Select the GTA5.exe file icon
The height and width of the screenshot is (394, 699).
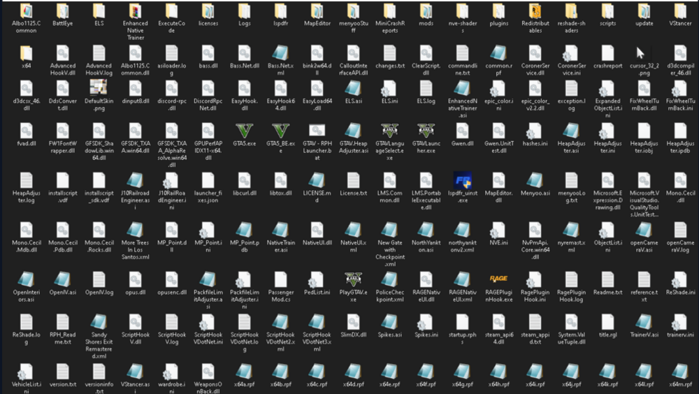pyautogui.click(x=244, y=131)
